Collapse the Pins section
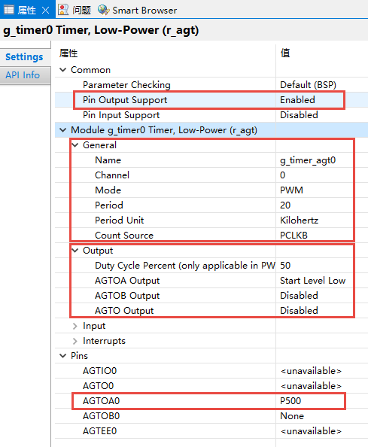The width and height of the screenshot is (368, 447). pyautogui.click(x=63, y=356)
